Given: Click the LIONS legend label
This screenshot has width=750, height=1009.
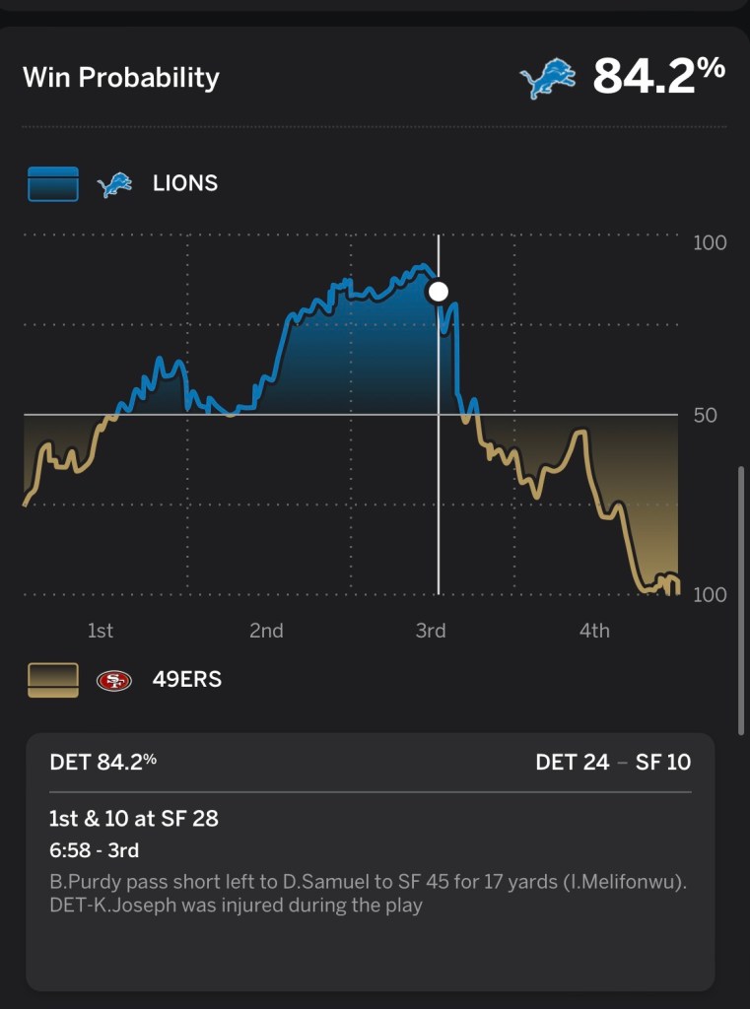Looking at the screenshot, I should [185, 184].
